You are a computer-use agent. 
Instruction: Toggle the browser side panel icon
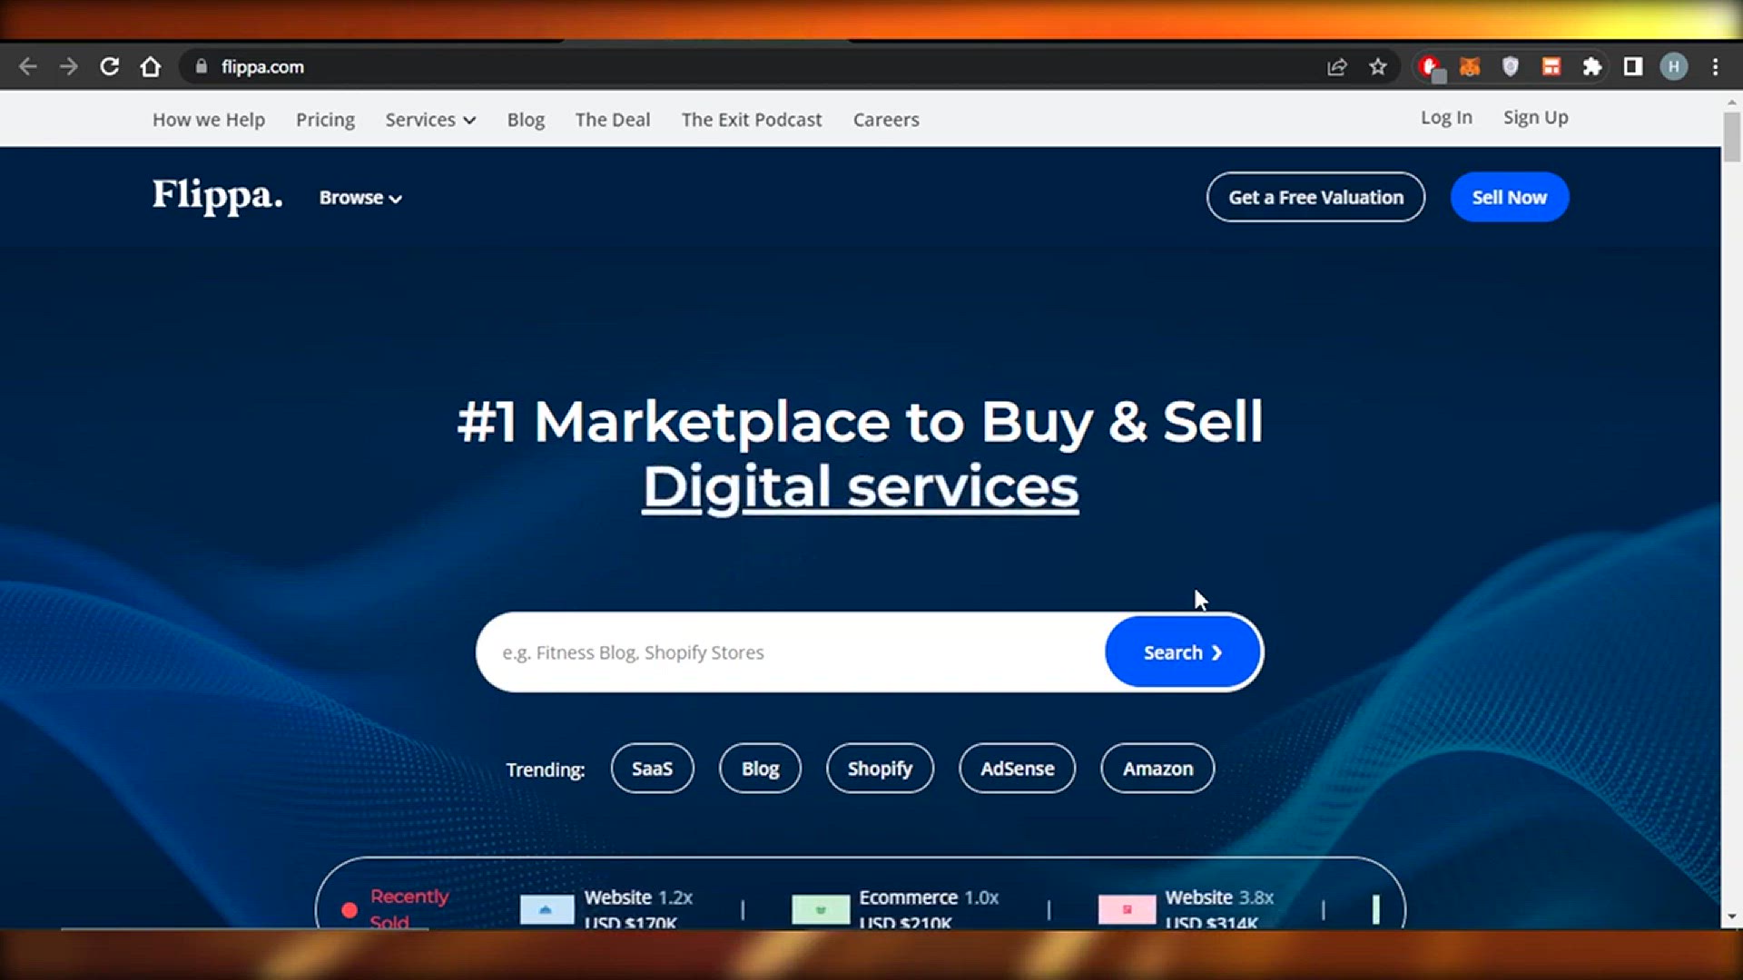click(x=1633, y=66)
